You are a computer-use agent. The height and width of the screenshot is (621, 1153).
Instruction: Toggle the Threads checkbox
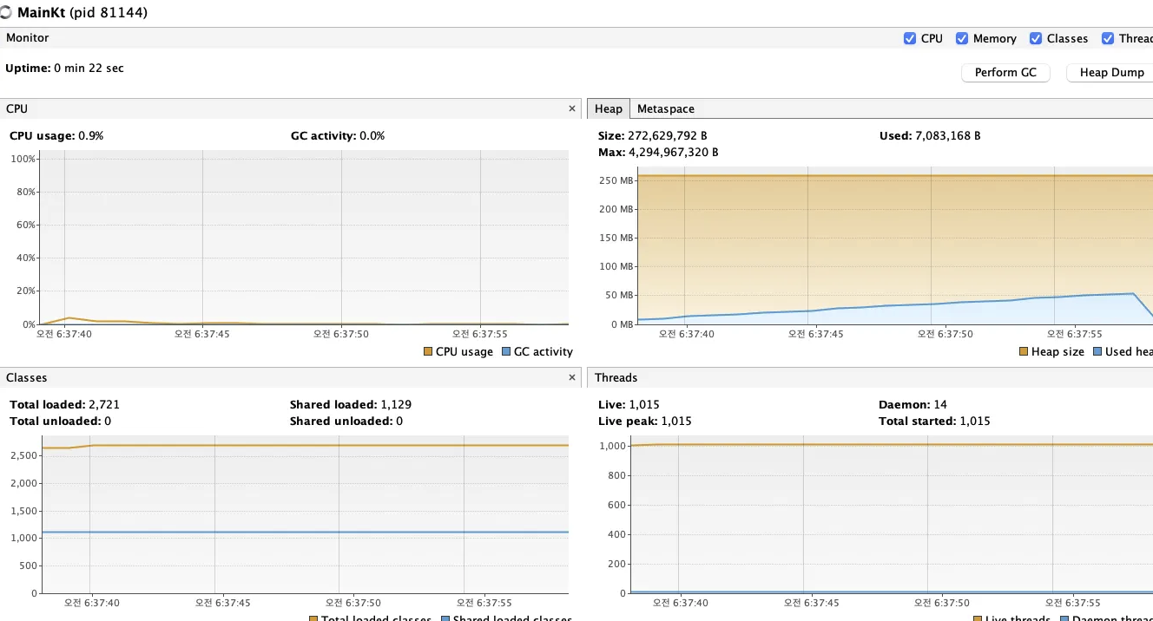[1108, 38]
